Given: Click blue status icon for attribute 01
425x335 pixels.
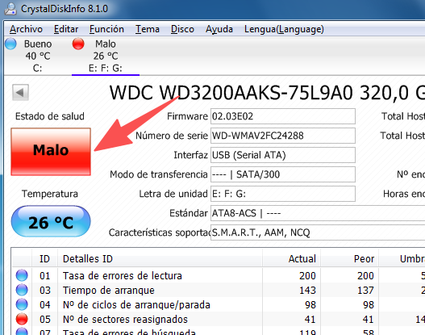Looking at the screenshot, I should tap(22, 275).
